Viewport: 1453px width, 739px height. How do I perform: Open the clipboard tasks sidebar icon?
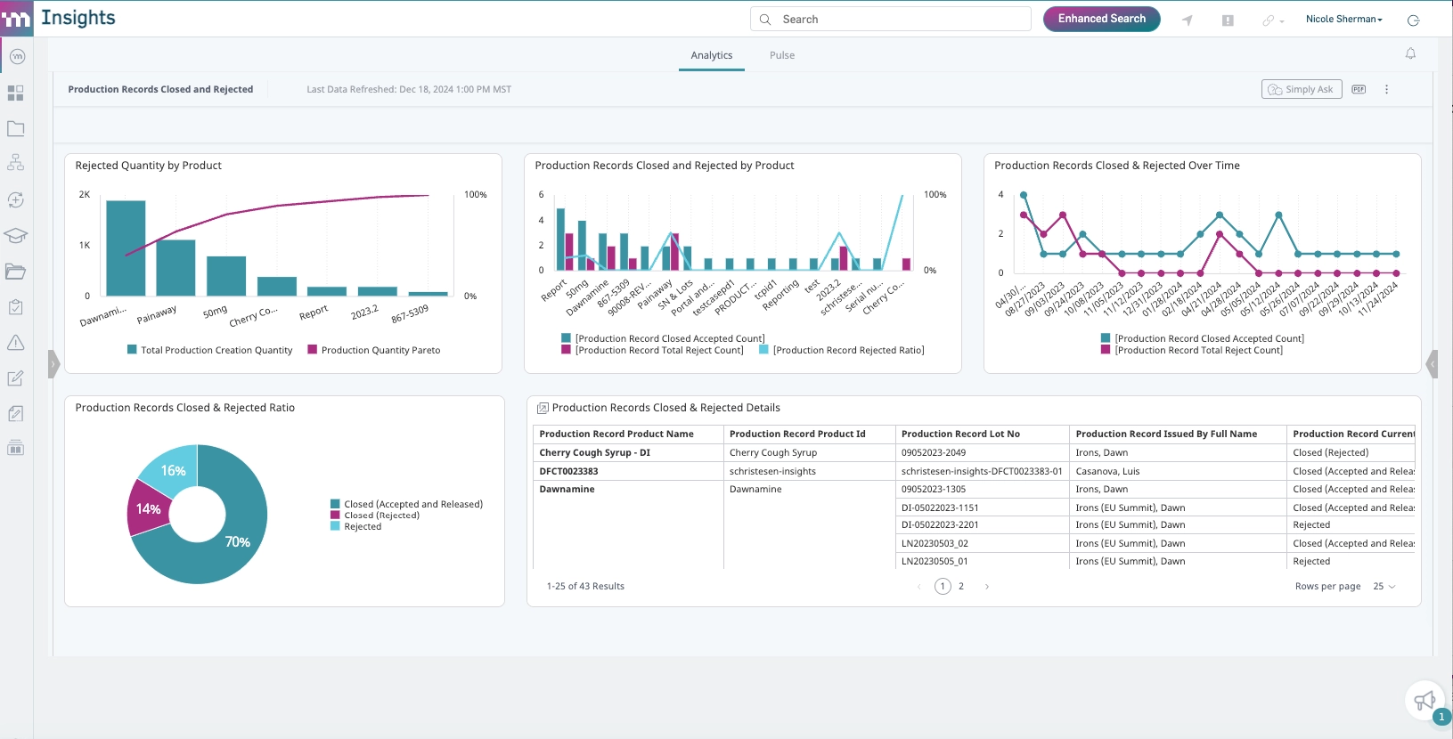click(15, 307)
